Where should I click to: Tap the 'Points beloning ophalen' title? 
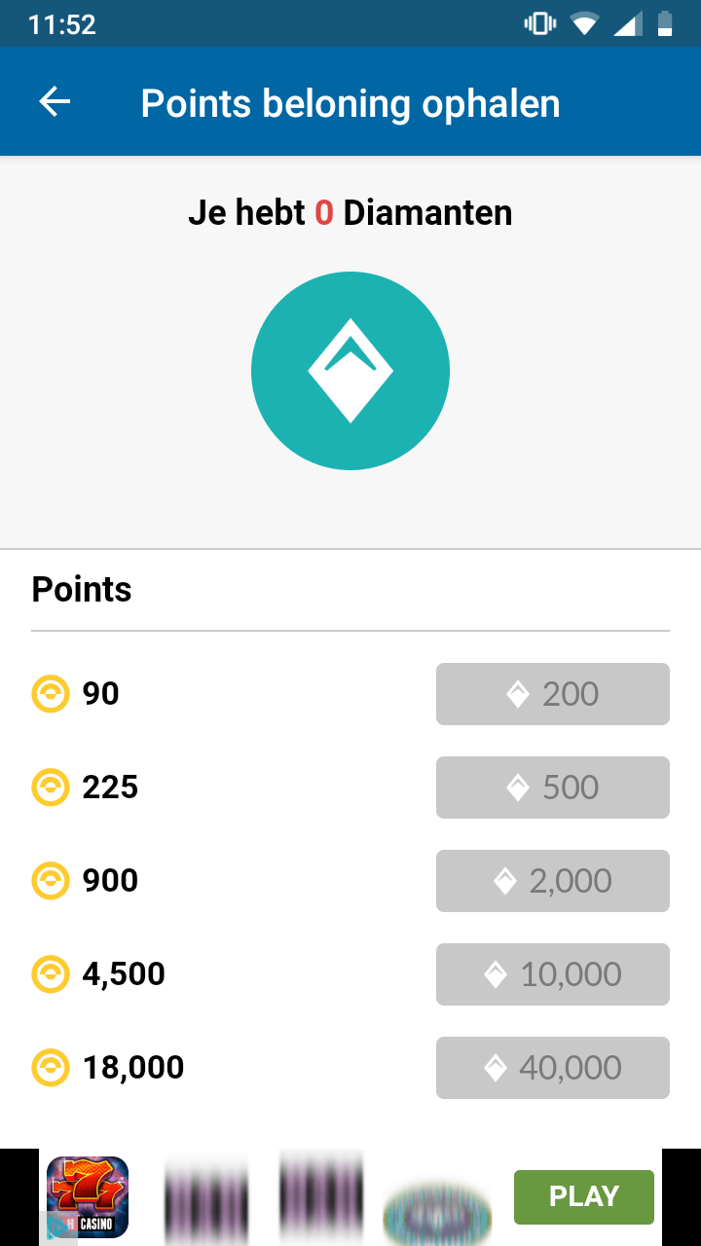pyautogui.click(x=350, y=104)
